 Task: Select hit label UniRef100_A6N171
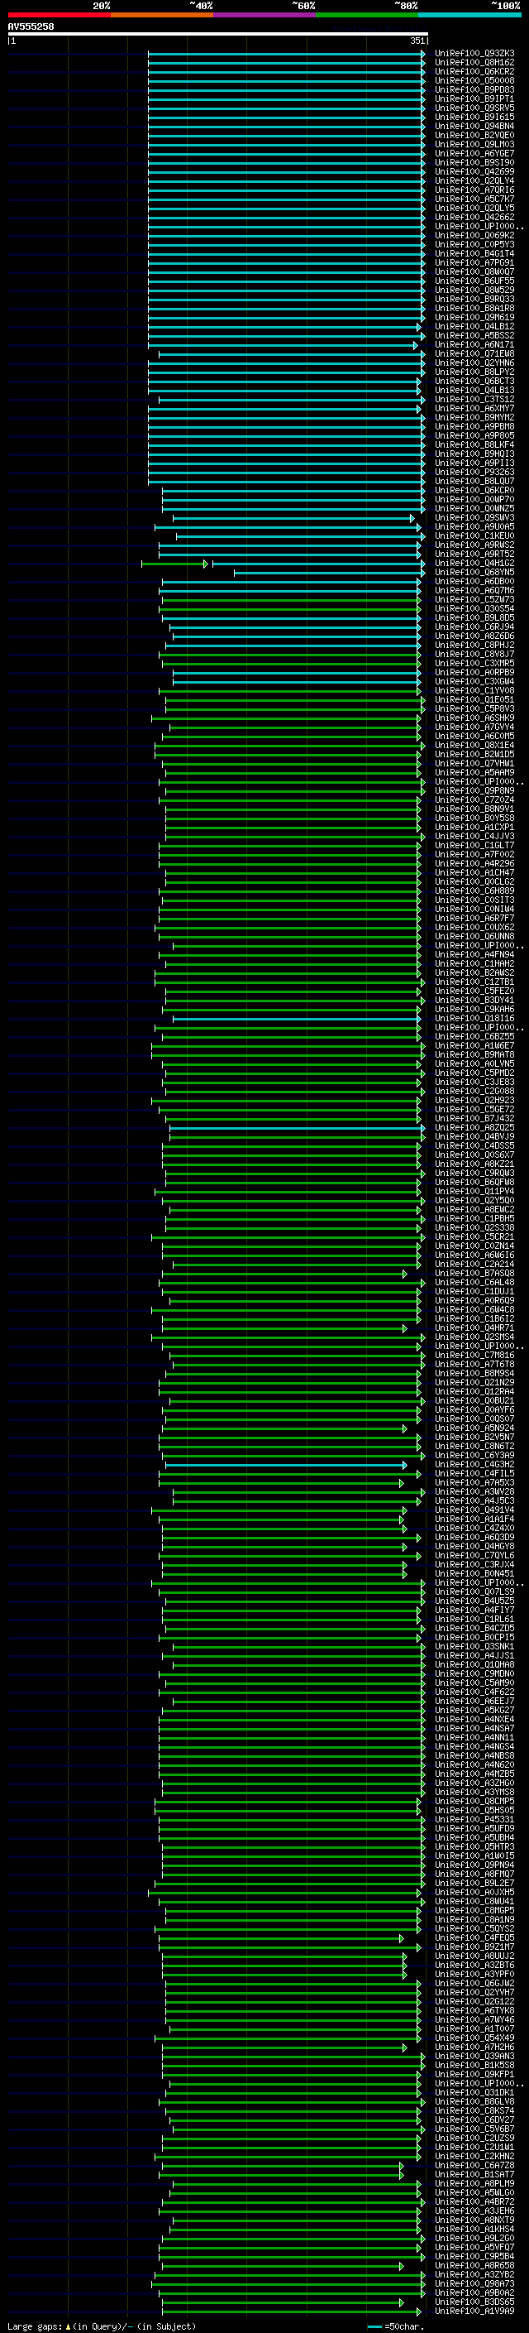coord(474,344)
